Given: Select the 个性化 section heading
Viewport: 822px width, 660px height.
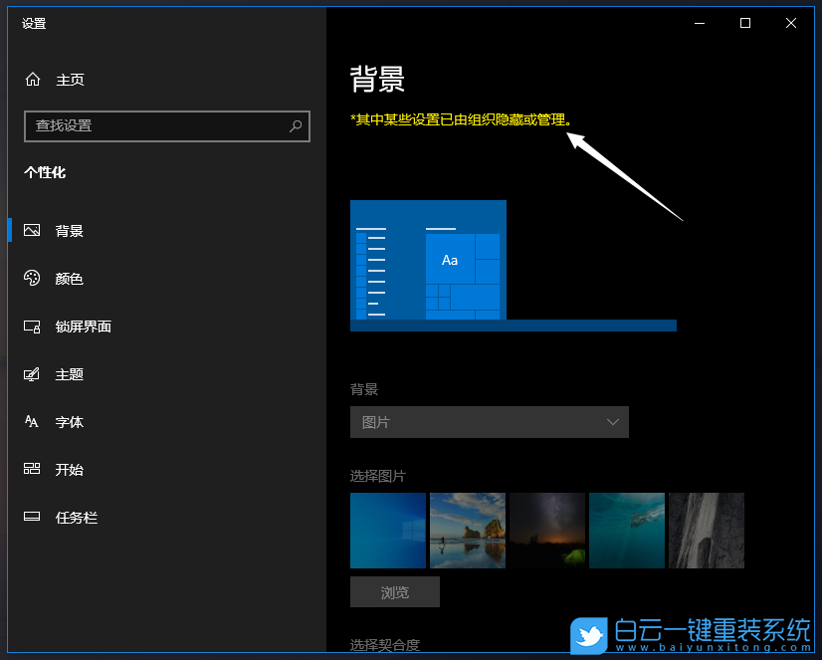Looking at the screenshot, I should tap(45, 172).
